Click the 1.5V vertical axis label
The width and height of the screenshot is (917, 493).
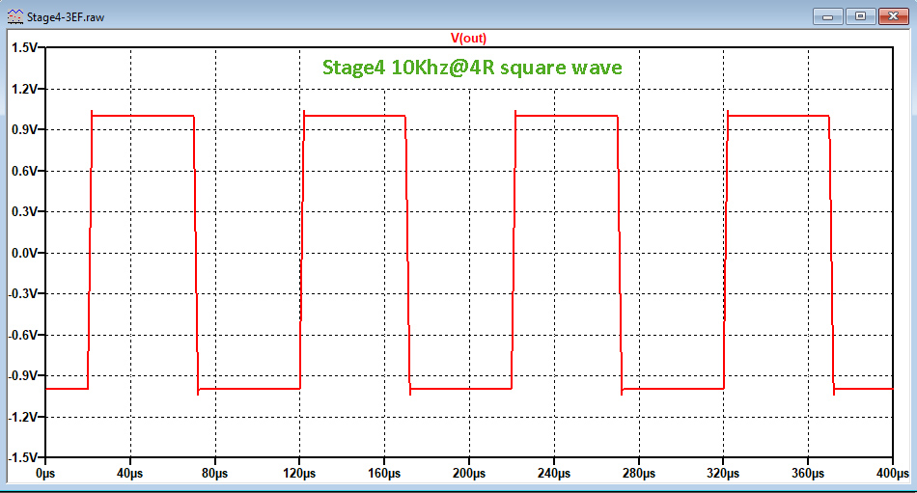click(x=24, y=47)
